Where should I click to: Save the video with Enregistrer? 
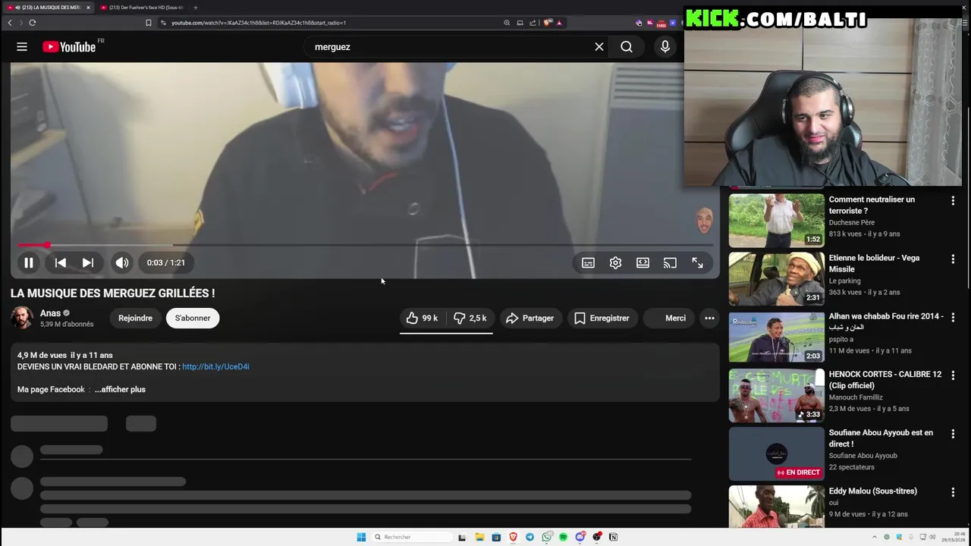[x=602, y=318]
